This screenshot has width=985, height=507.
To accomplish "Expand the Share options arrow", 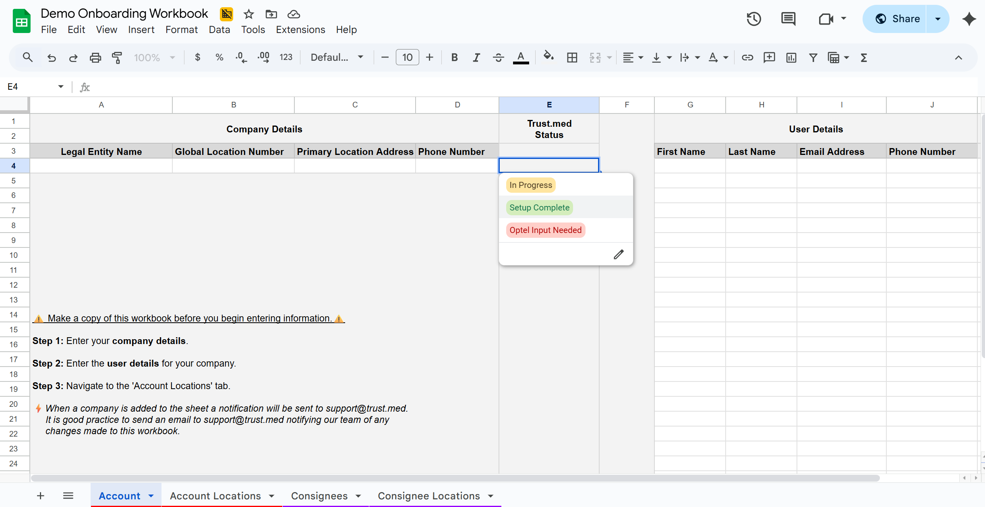I will pyautogui.click(x=937, y=19).
